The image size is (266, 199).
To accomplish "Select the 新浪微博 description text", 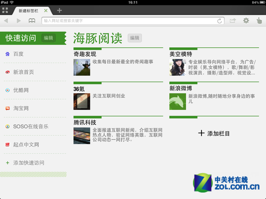I will click(221, 99).
